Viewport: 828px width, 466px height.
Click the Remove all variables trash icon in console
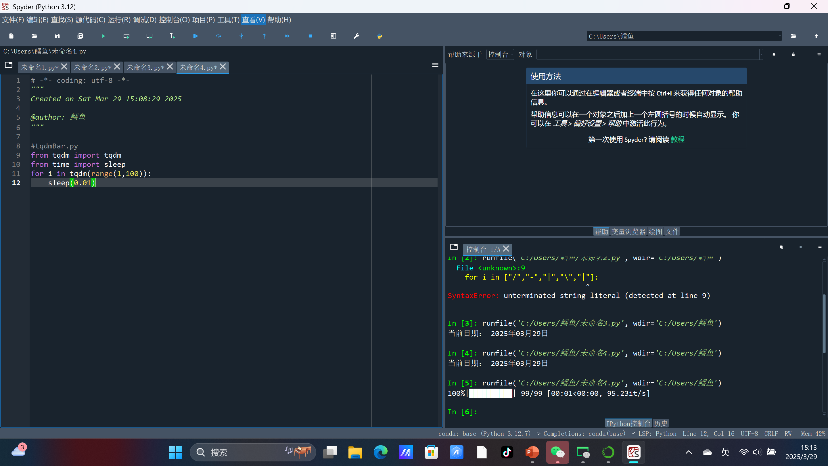coord(781,247)
